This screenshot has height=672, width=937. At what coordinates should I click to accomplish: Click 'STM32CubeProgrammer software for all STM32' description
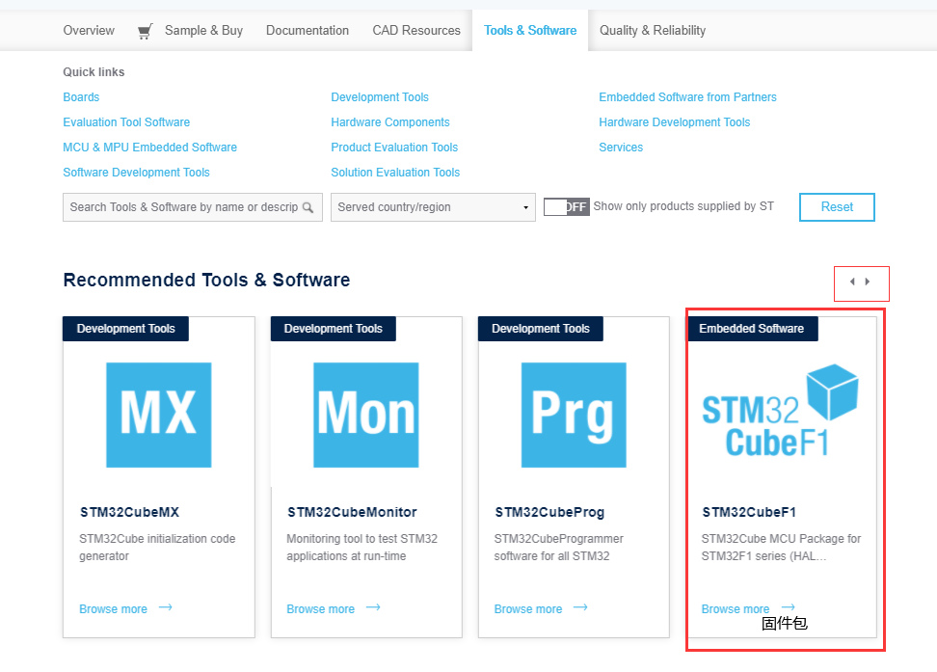click(x=559, y=547)
